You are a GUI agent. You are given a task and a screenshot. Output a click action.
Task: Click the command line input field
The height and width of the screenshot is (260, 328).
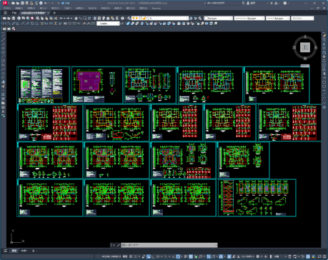169,245
